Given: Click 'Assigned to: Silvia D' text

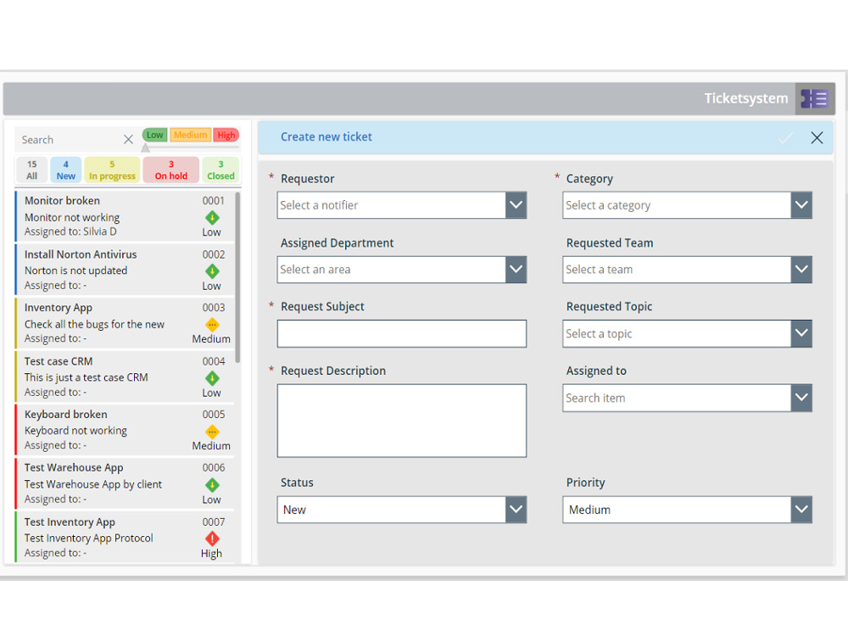Looking at the screenshot, I should point(70,232).
